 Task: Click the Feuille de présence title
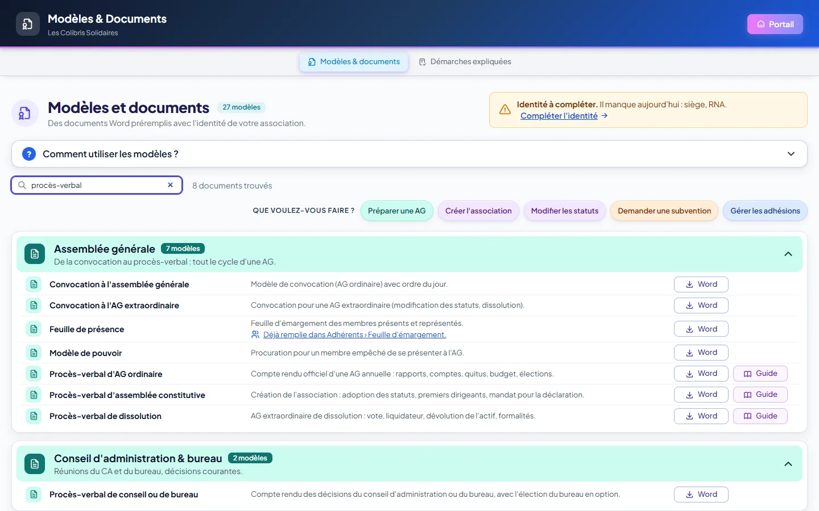(x=86, y=329)
